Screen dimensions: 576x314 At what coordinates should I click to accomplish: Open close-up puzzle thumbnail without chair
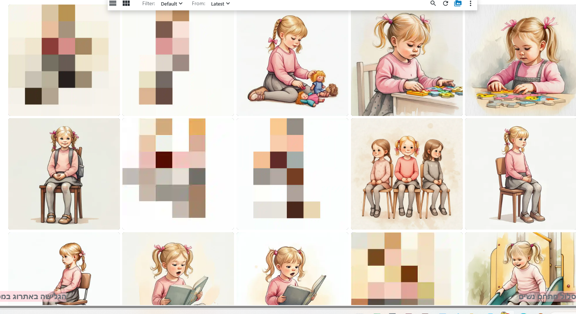[x=520, y=60]
